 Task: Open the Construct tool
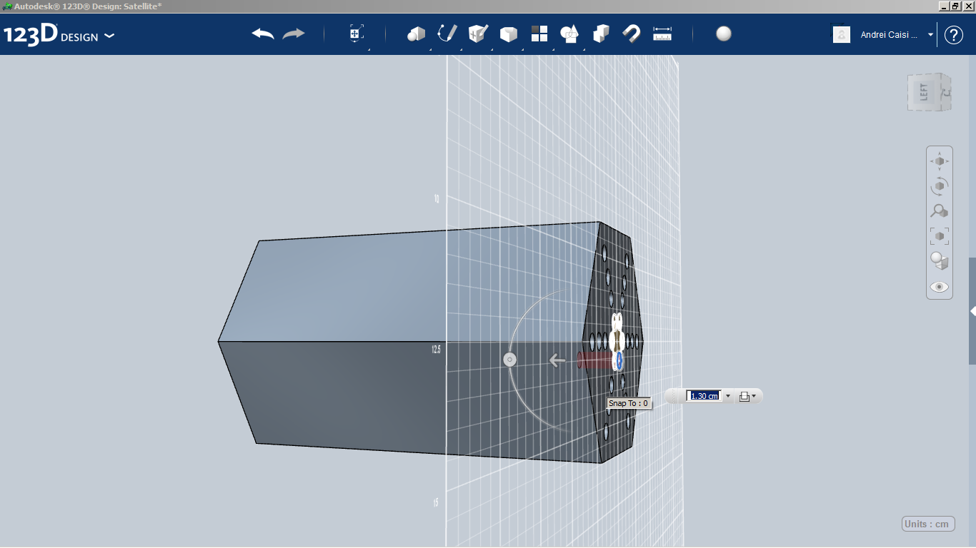point(477,34)
